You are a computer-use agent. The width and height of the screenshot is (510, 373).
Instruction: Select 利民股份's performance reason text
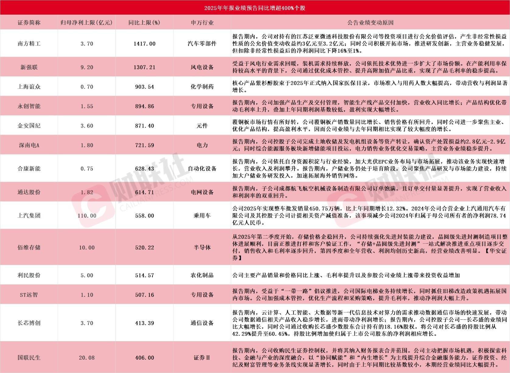[x=346, y=275]
